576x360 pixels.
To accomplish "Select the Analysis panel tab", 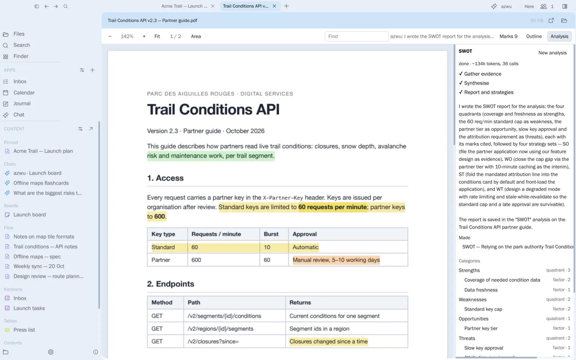I will (559, 36).
